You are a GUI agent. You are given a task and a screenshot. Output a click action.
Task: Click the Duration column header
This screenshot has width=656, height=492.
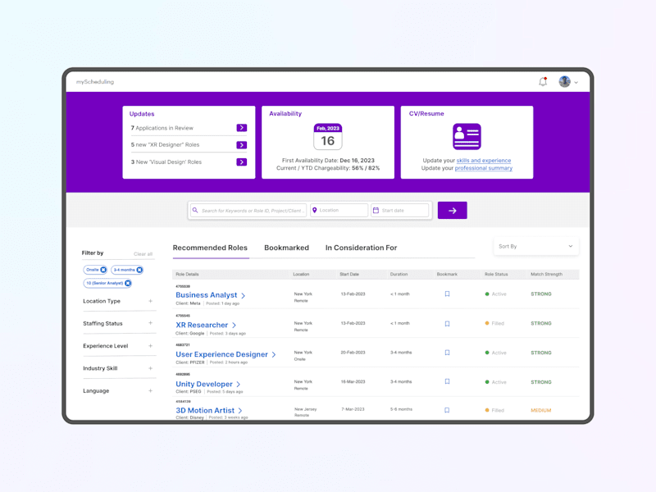[399, 275]
